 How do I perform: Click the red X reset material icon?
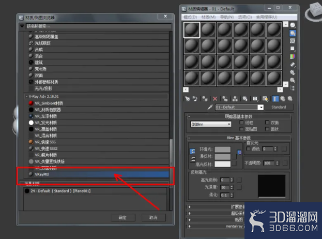pyautogui.click(x=215, y=99)
